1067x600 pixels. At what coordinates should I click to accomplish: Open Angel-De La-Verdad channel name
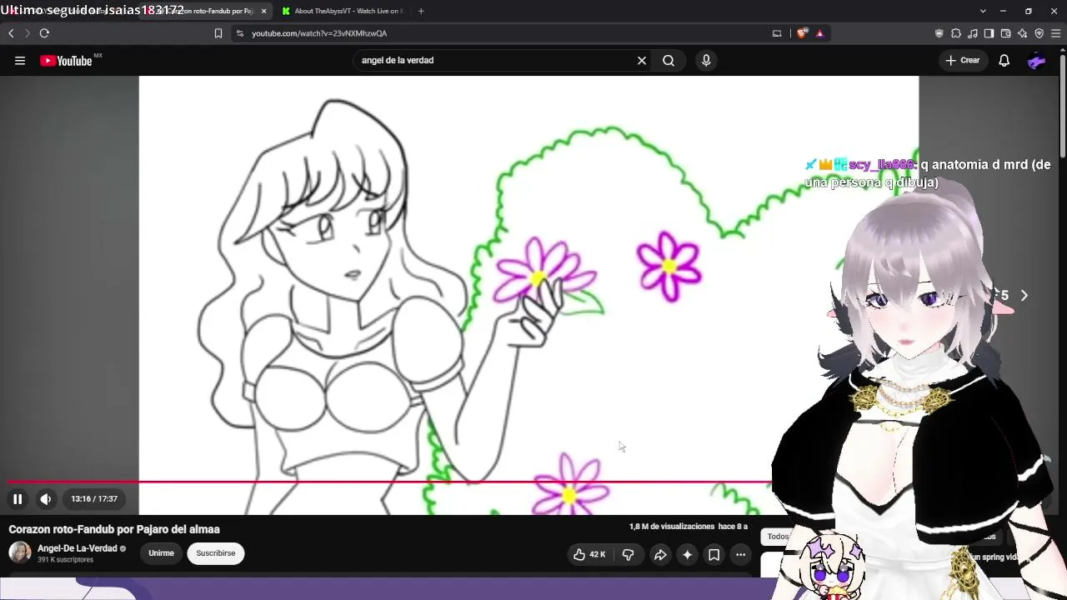tap(77, 548)
